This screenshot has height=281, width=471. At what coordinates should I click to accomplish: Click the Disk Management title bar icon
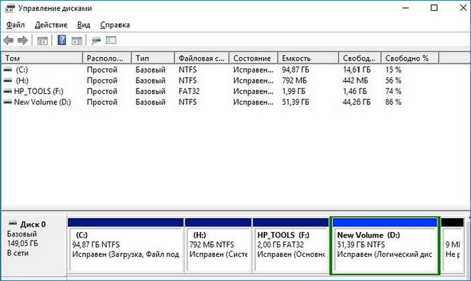pyautogui.click(x=9, y=8)
